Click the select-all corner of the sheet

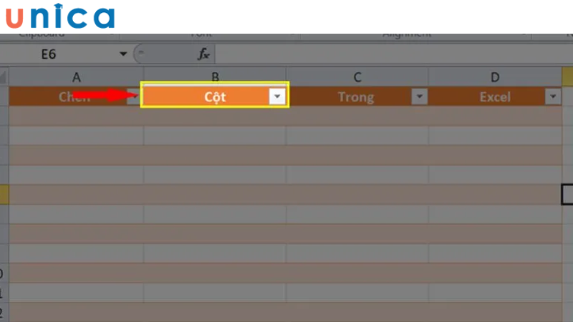pos(4,76)
